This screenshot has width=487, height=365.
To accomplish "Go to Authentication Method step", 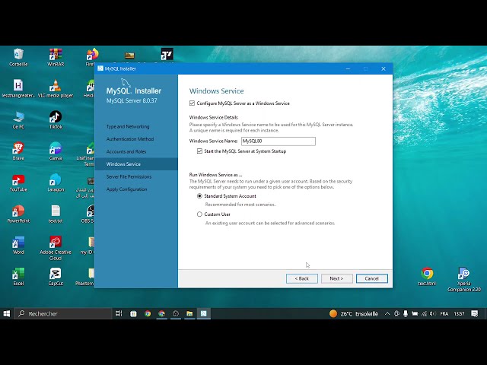I will 130,139.
